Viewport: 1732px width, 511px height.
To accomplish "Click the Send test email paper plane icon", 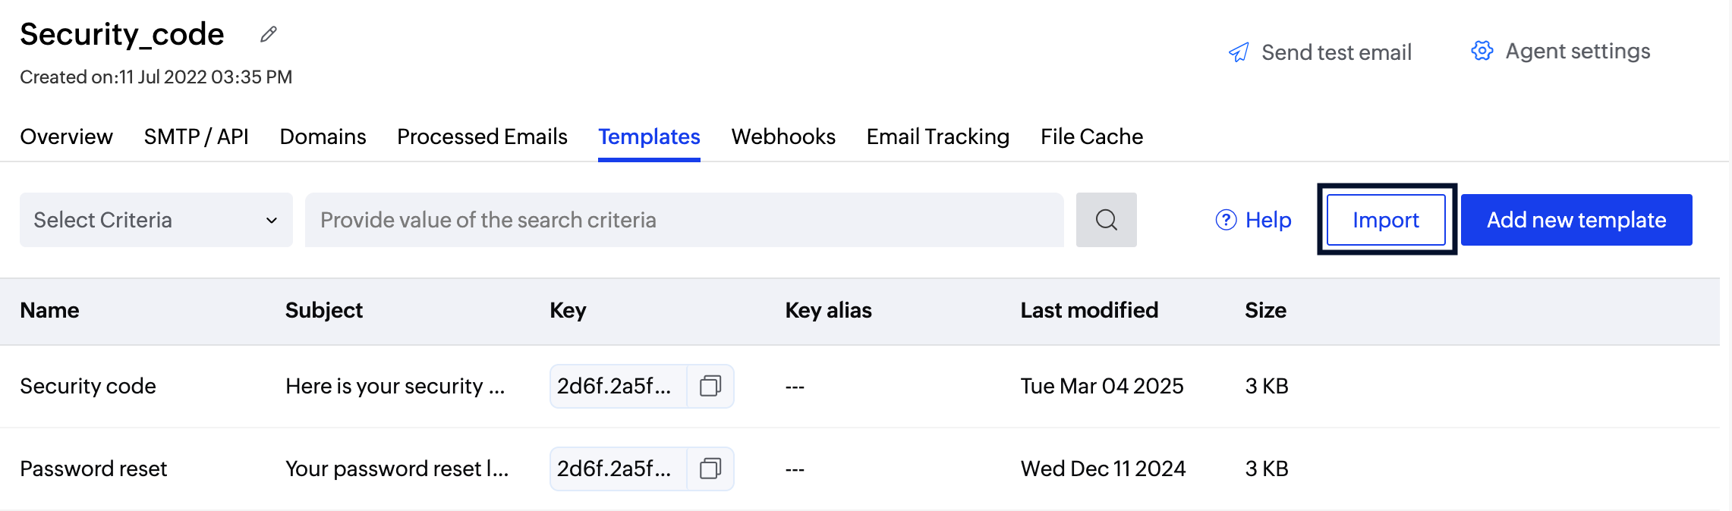I will pyautogui.click(x=1239, y=52).
